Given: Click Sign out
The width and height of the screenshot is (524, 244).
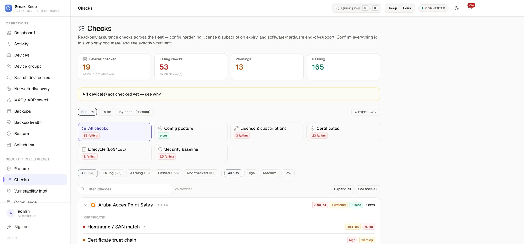Looking at the screenshot, I should [22, 227].
